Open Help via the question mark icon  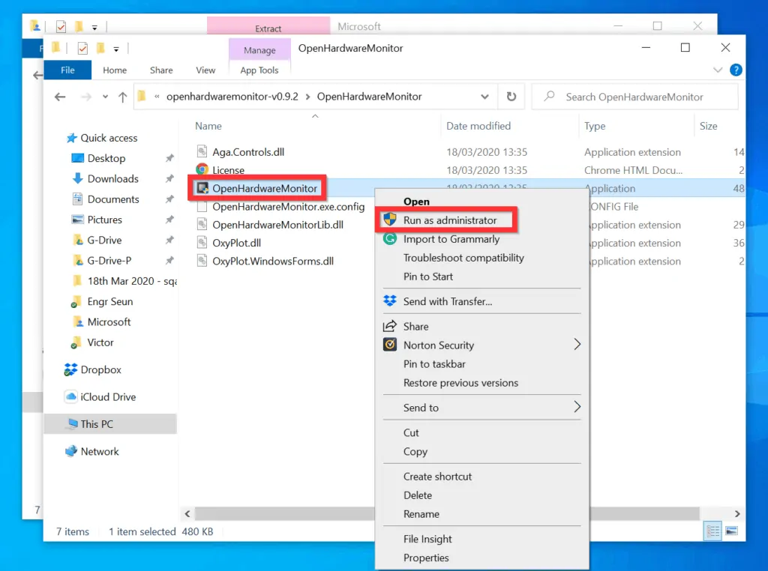(x=736, y=70)
